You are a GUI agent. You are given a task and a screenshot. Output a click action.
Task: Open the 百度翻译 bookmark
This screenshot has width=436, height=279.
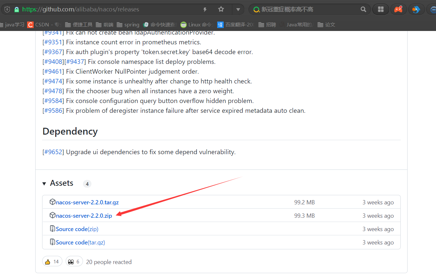pos(235,24)
